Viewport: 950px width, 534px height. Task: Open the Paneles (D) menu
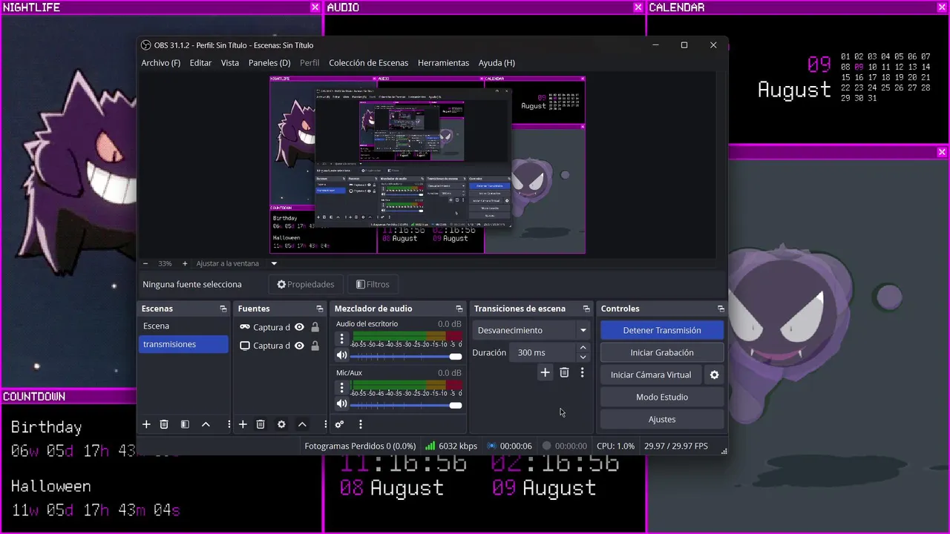pyautogui.click(x=269, y=63)
